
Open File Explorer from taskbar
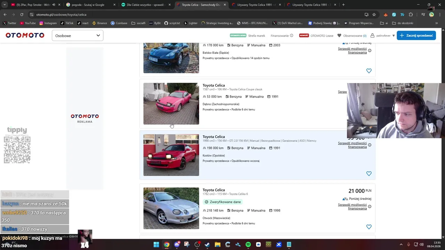[218, 244]
